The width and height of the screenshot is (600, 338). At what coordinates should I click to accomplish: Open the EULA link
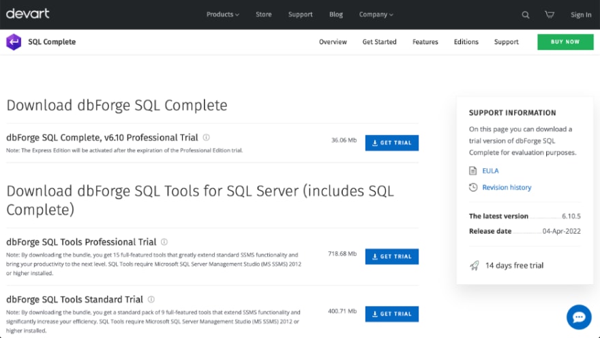point(490,171)
